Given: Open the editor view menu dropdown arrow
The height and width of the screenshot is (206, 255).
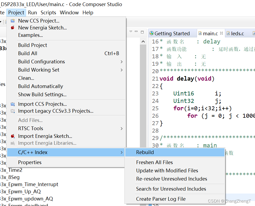Looking at the screenshot, I should pyautogui.click(x=130, y=32).
